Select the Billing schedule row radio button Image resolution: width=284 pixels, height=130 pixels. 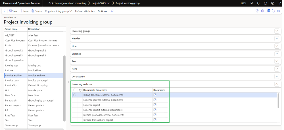click(75, 95)
